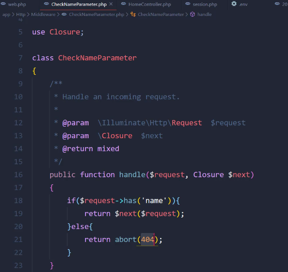Select the session.php editor tab

tap(205, 4)
